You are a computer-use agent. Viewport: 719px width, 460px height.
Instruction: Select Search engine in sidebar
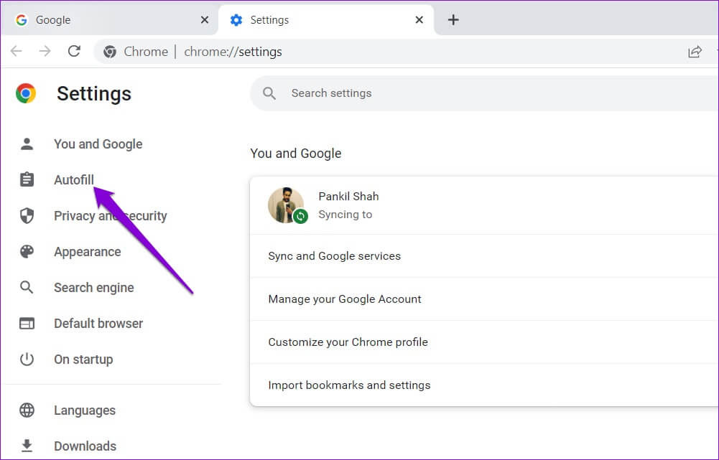click(93, 287)
